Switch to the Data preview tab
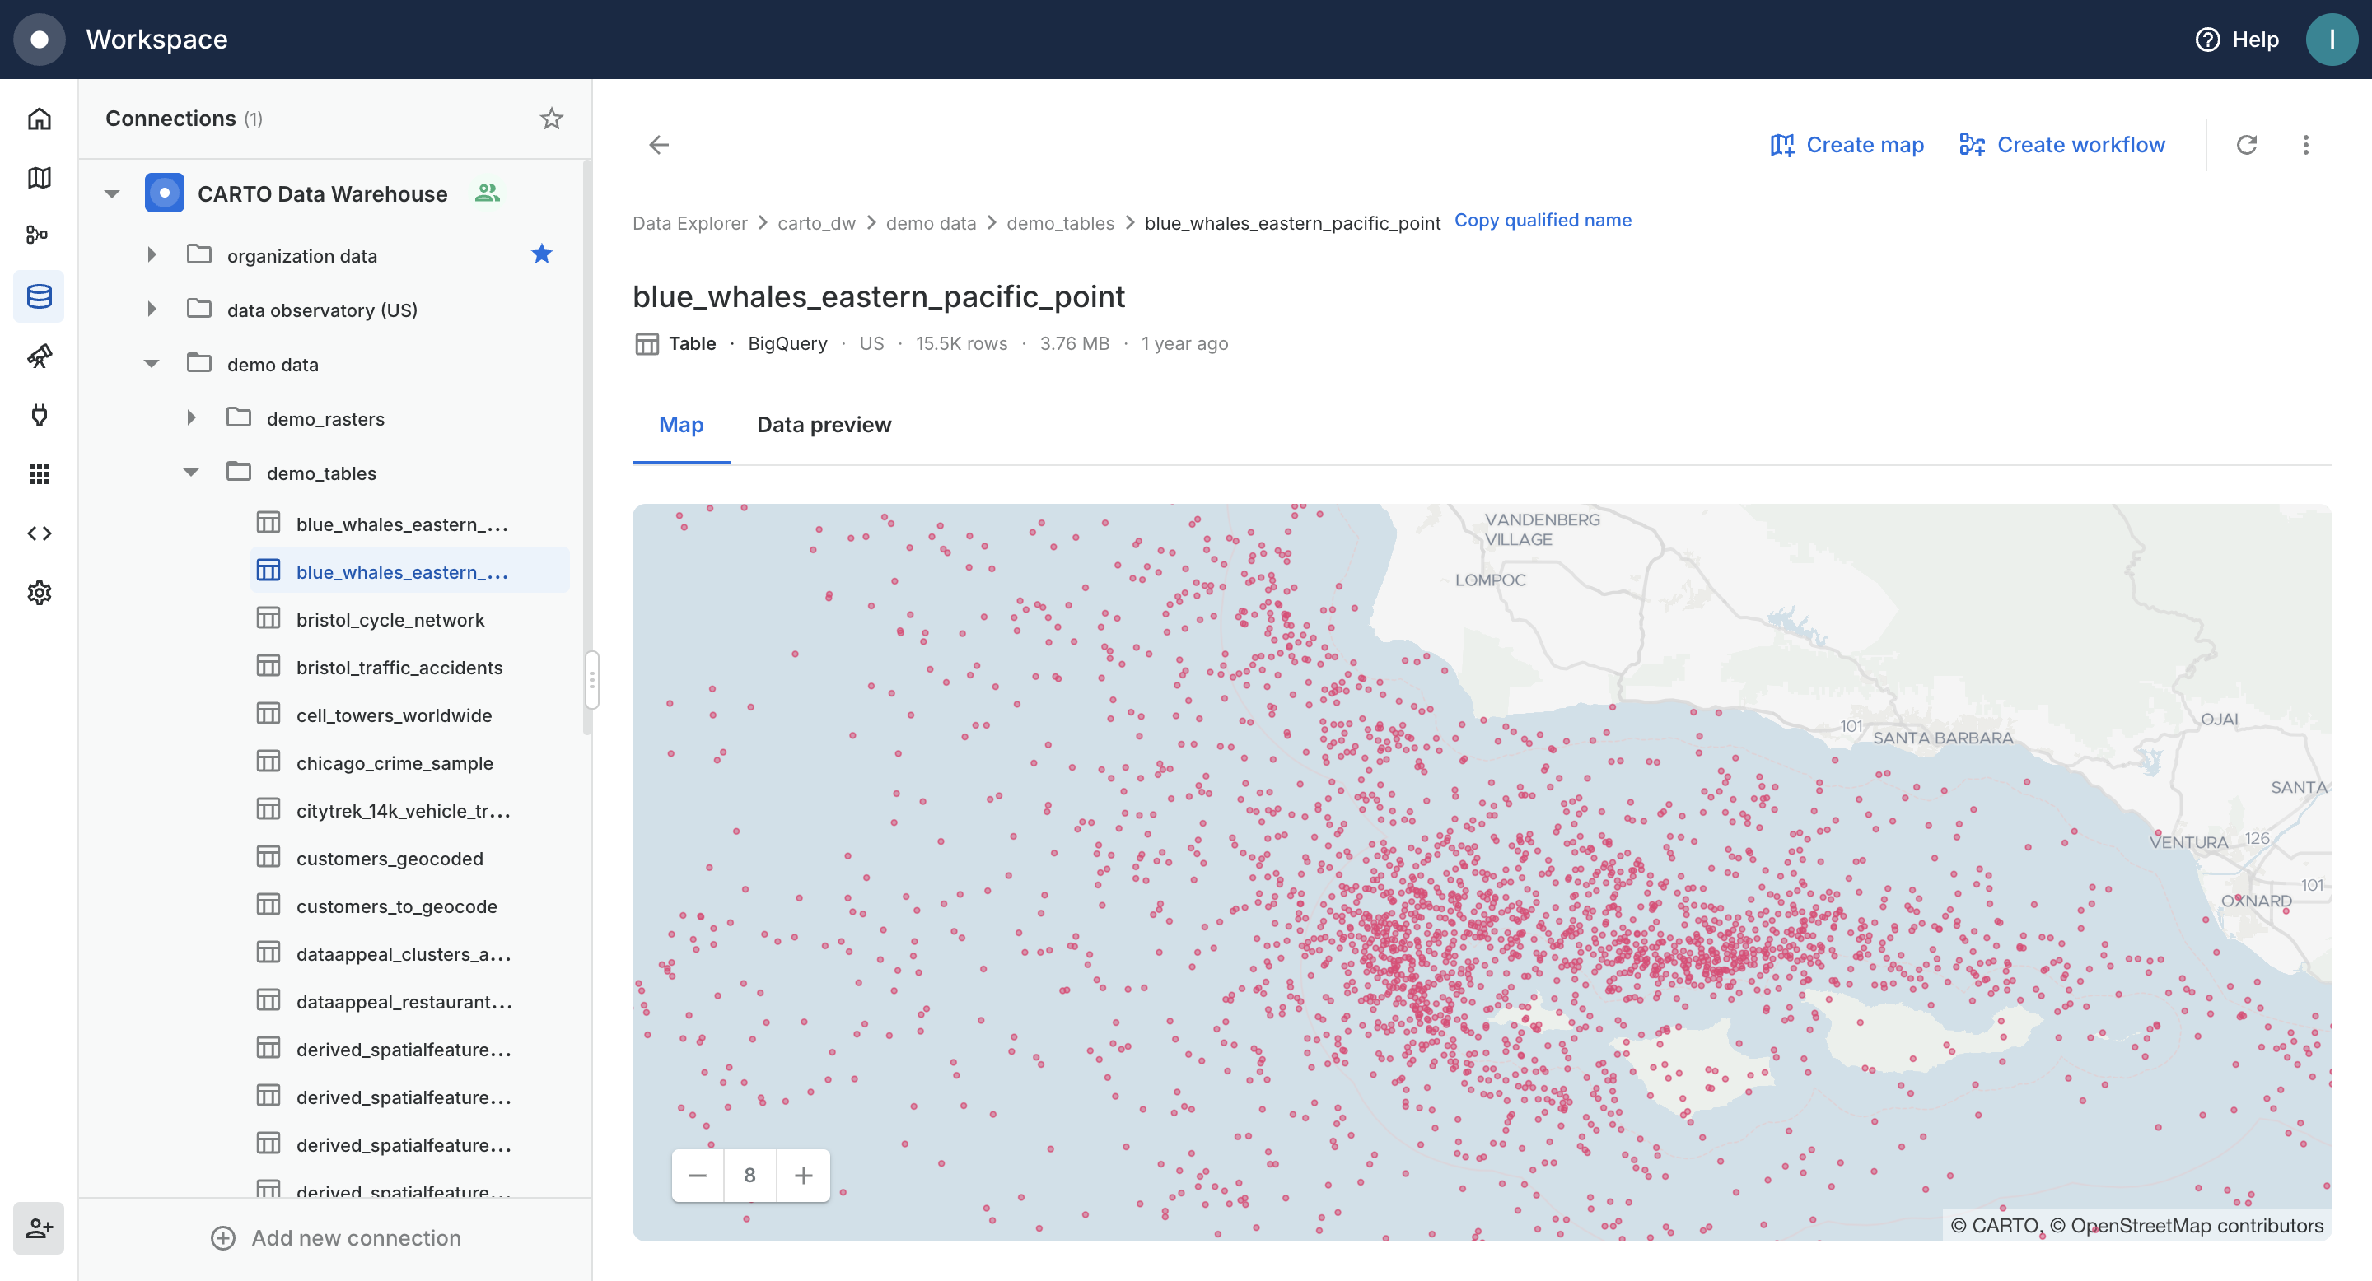2372x1281 pixels. (x=824, y=425)
